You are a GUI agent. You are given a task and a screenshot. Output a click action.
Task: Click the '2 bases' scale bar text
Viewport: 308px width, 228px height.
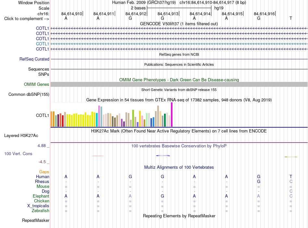tap(138, 8)
